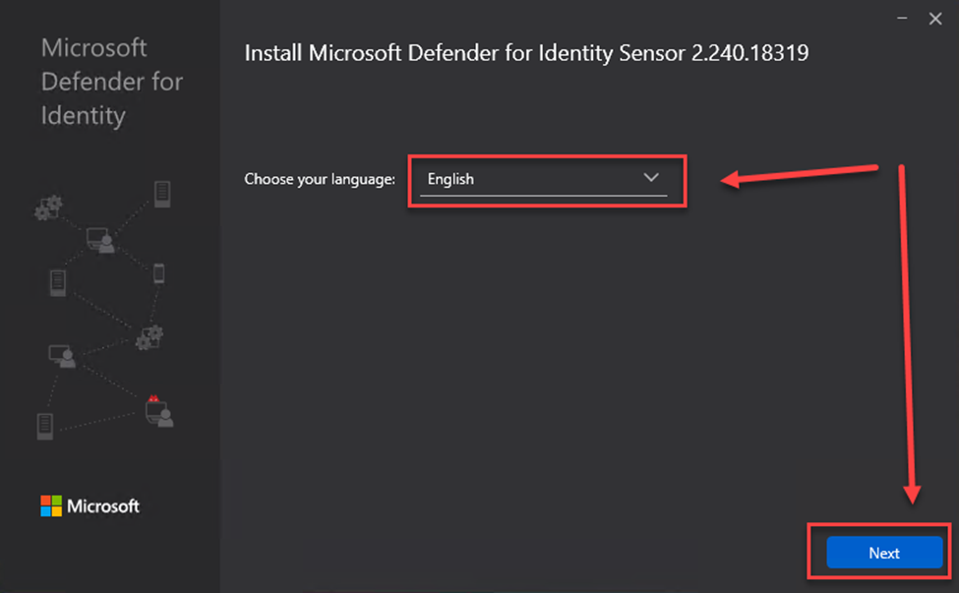Click the top-left gears icon in diagram
The width and height of the screenshot is (959, 593).
click(48, 208)
